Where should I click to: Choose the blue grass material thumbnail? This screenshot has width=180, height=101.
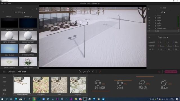pyautogui.click(x=9, y=49)
